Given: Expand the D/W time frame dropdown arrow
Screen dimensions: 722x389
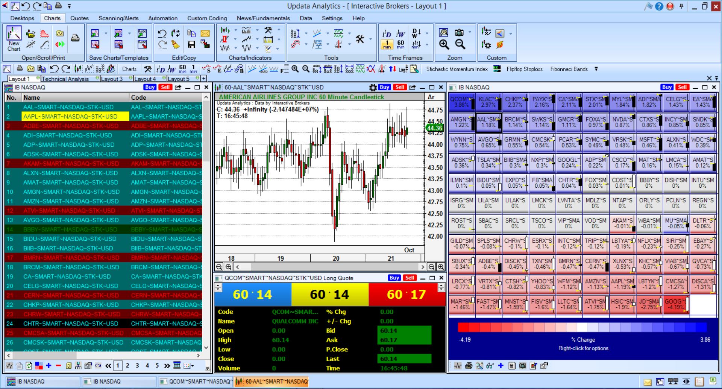Looking at the screenshot, I should [x=427, y=33].
